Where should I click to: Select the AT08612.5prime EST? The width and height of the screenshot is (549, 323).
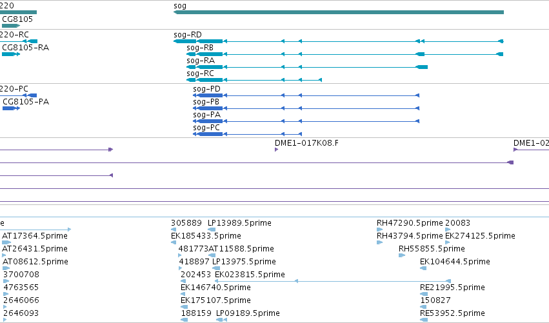click(x=6, y=268)
